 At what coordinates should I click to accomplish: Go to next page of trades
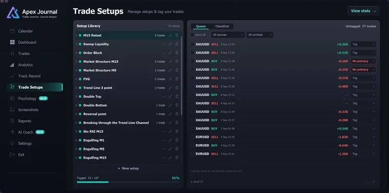(x=373, y=182)
